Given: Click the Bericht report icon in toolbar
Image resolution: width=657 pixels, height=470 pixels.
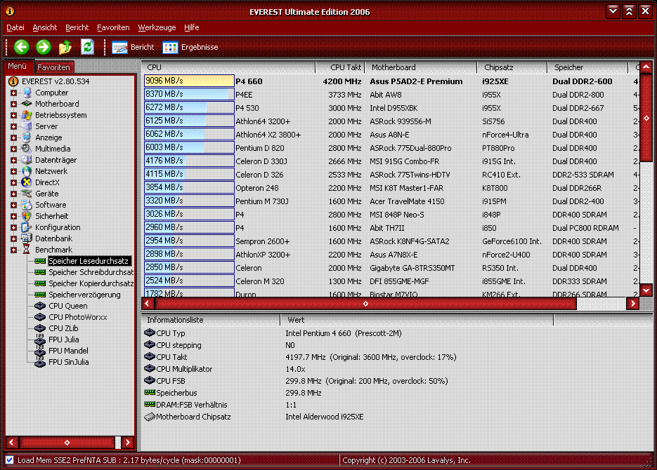Looking at the screenshot, I should click(x=119, y=47).
